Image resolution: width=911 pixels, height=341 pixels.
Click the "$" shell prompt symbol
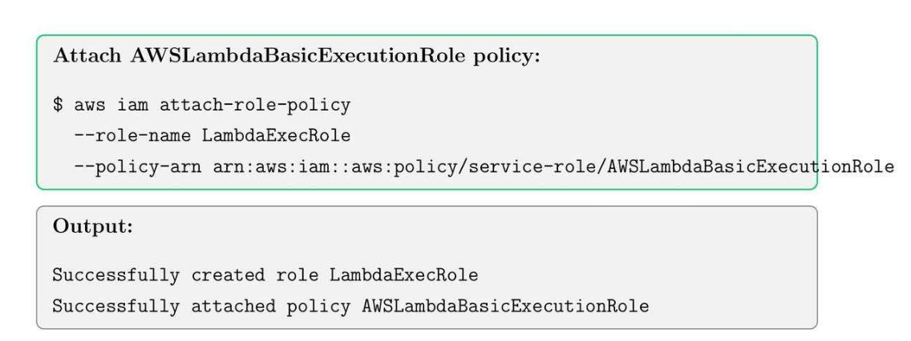pos(58,107)
